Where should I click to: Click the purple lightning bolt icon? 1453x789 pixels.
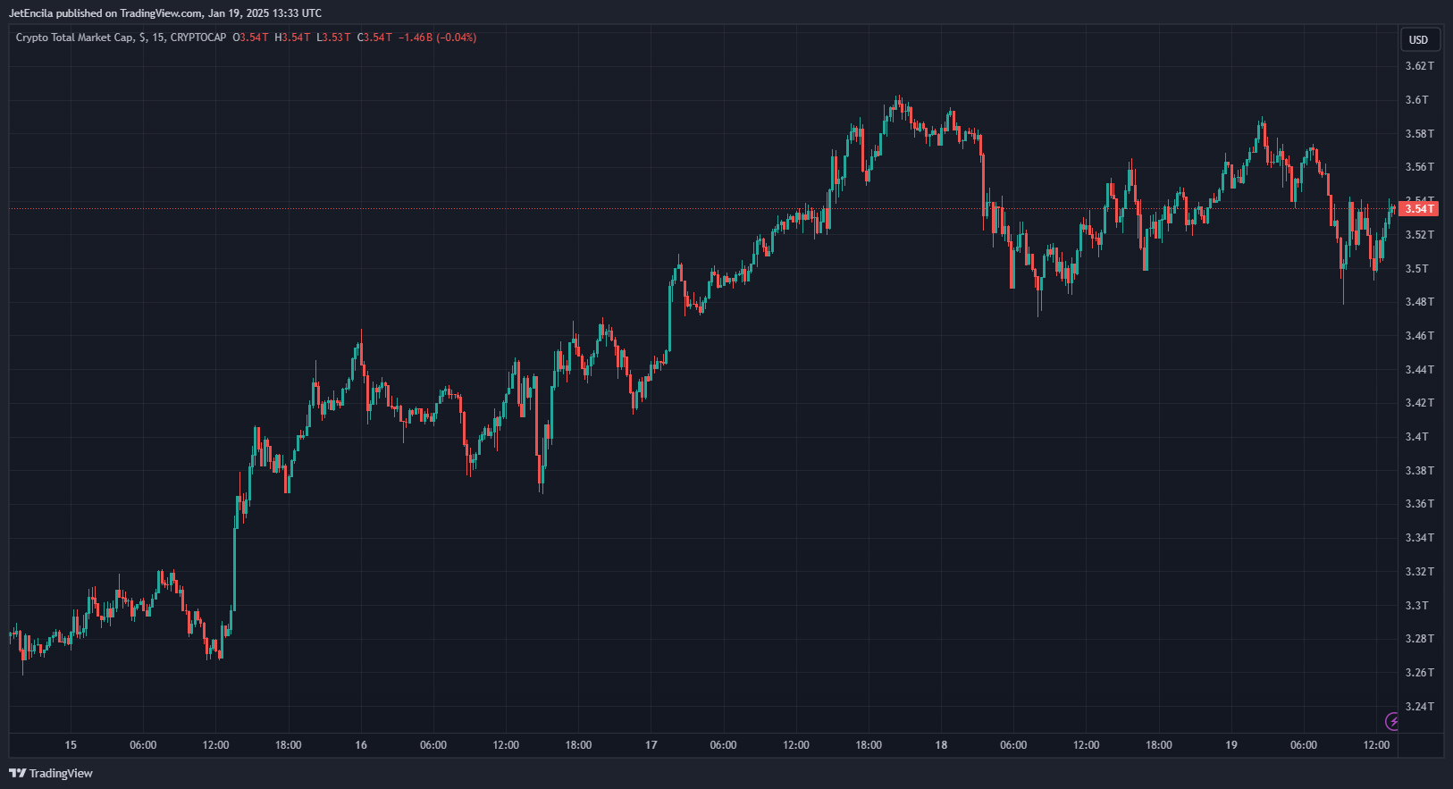pos(1391,721)
